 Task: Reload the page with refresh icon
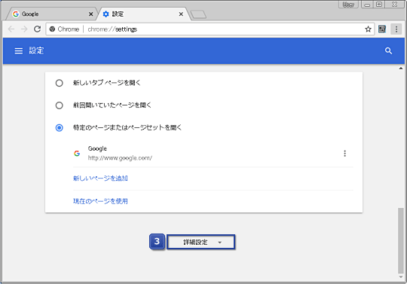(38, 29)
